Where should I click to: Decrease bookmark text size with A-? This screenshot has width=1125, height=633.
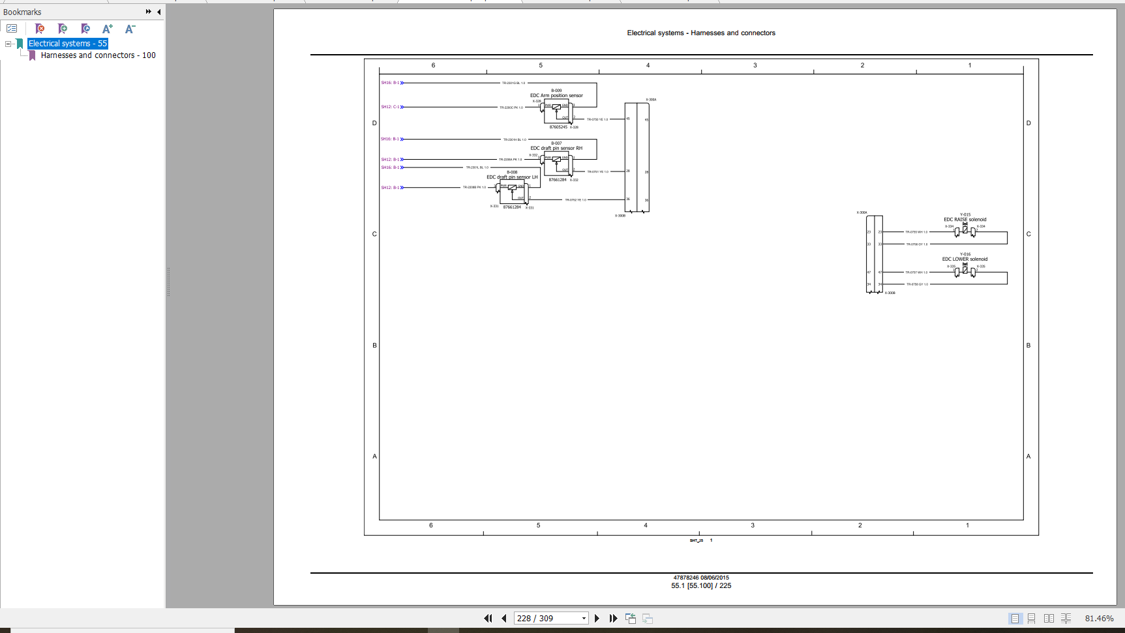130,29
